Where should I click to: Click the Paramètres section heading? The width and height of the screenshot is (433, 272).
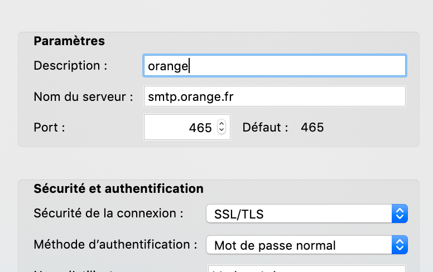69,41
